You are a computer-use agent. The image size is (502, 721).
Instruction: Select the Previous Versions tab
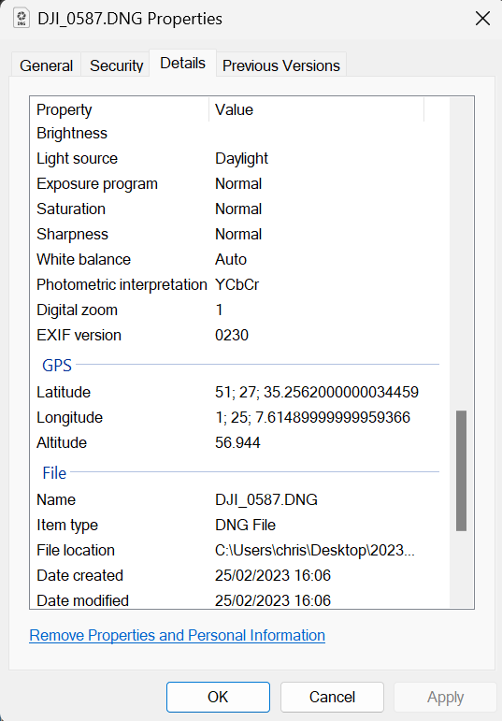click(x=280, y=65)
